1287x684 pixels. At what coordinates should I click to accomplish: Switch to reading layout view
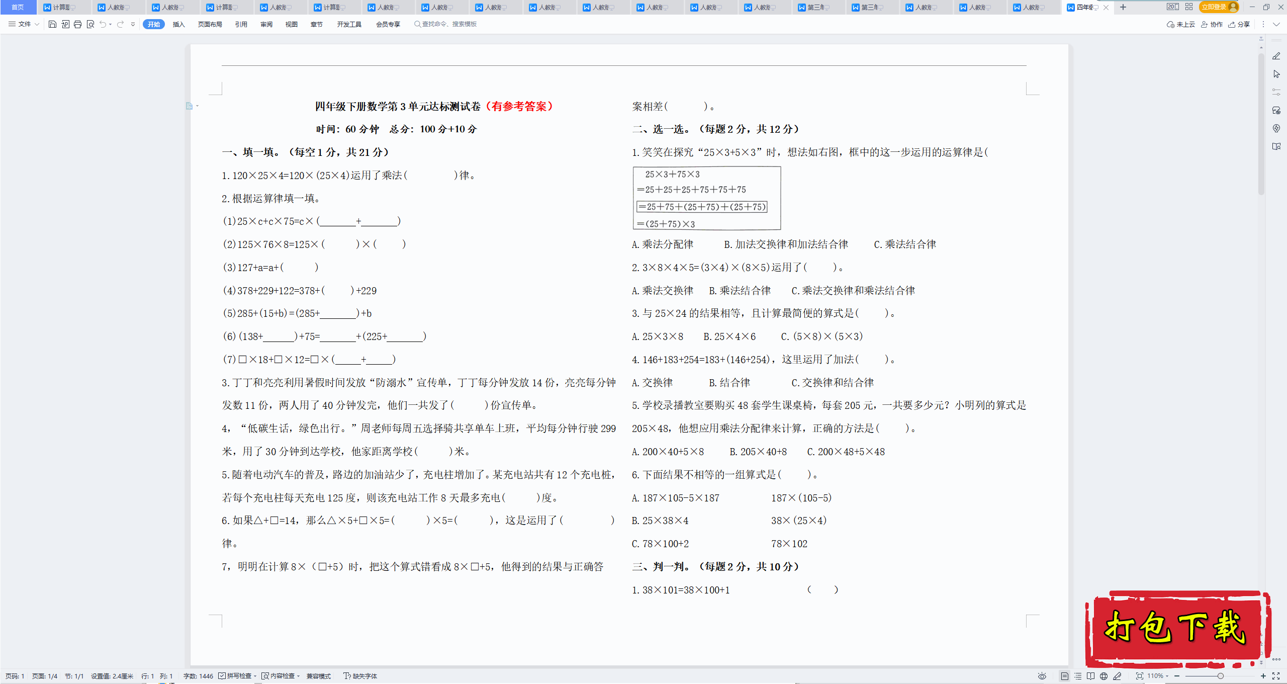(1090, 676)
